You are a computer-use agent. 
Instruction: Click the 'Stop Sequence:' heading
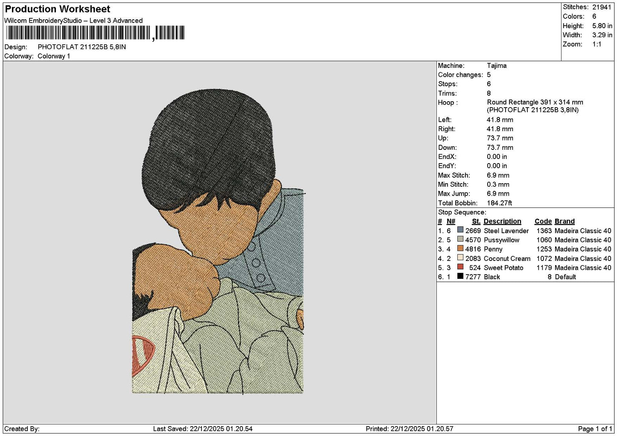tap(462, 212)
